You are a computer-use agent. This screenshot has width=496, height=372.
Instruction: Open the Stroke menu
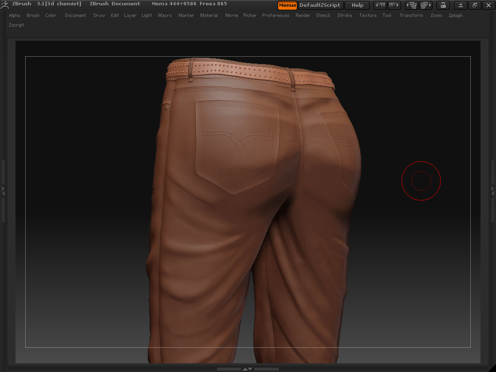pos(344,15)
